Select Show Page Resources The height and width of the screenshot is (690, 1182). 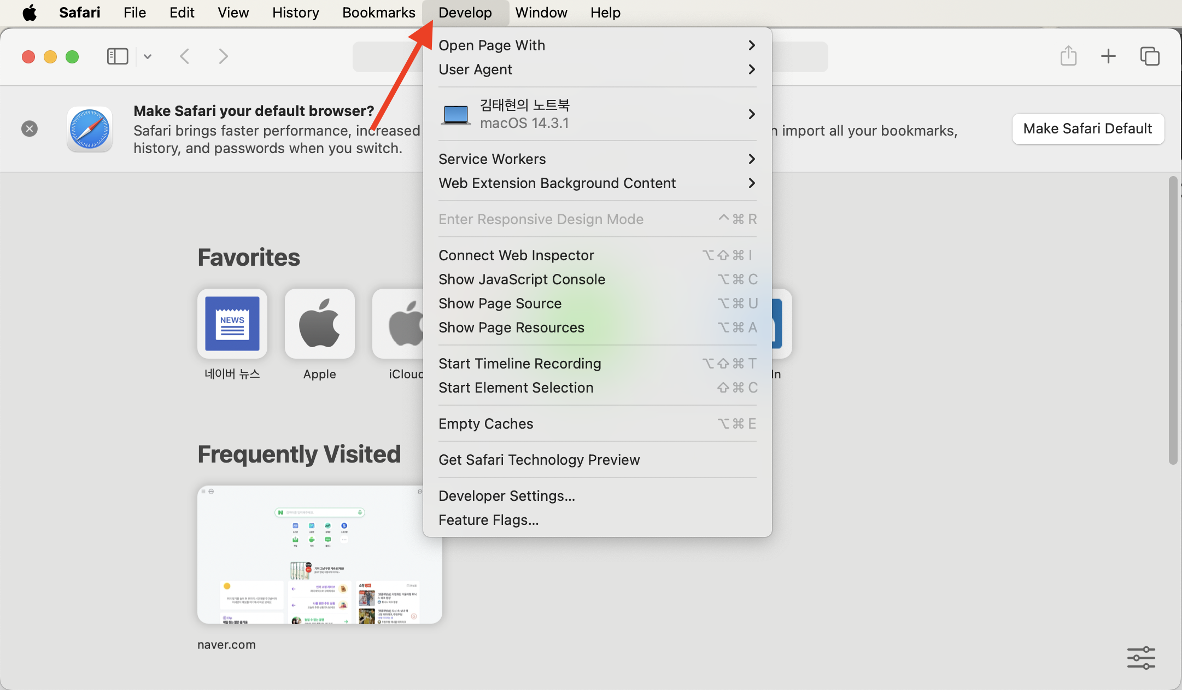click(597, 328)
